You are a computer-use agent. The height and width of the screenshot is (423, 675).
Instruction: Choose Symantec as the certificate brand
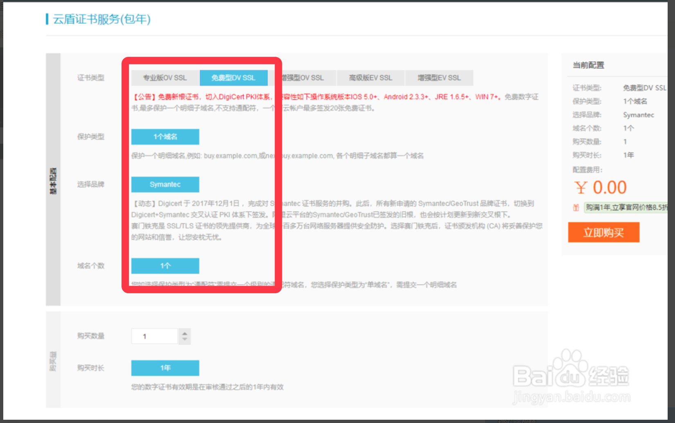[x=165, y=184]
